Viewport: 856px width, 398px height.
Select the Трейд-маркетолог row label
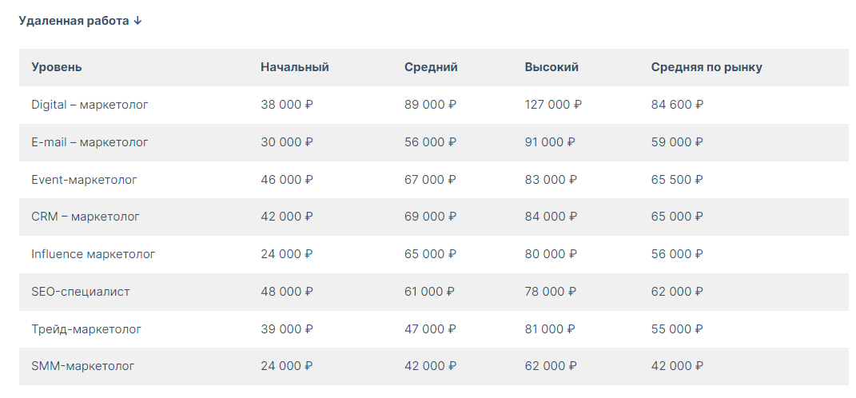(x=86, y=329)
